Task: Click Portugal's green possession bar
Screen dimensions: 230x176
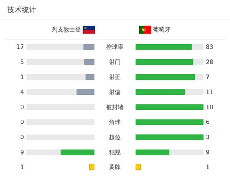Action: (x=164, y=47)
